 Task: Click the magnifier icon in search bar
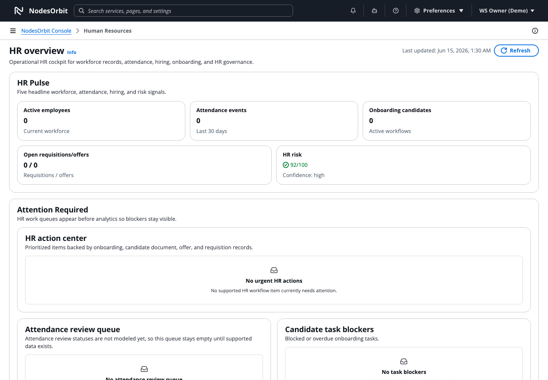click(81, 11)
